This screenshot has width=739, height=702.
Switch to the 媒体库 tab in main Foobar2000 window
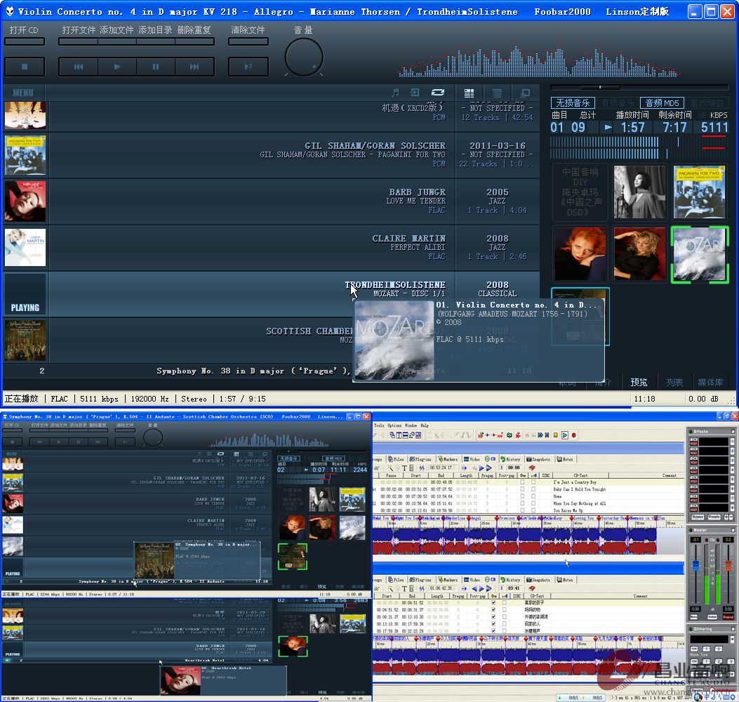[710, 383]
